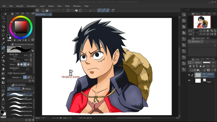Viewport: 217px width, 122px height.
Task: Select the Frame border tool
Action: coord(3,91)
